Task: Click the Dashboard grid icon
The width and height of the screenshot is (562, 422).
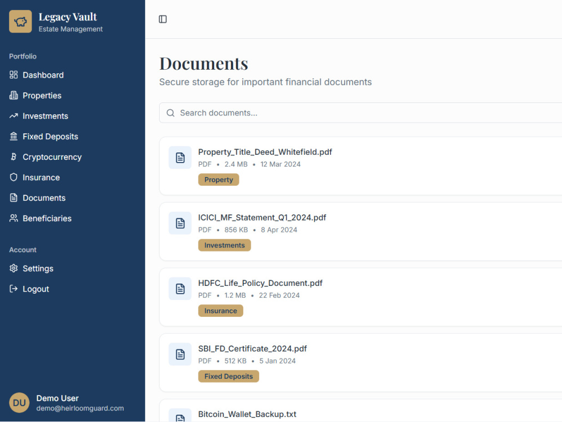Action: click(x=13, y=75)
